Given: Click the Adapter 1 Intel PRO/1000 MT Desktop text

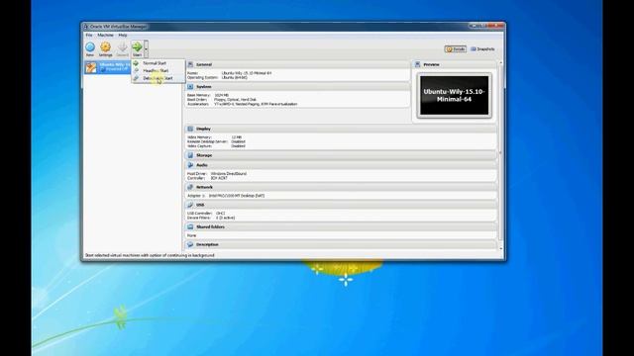Looking at the screenshot, I should 237,196.
